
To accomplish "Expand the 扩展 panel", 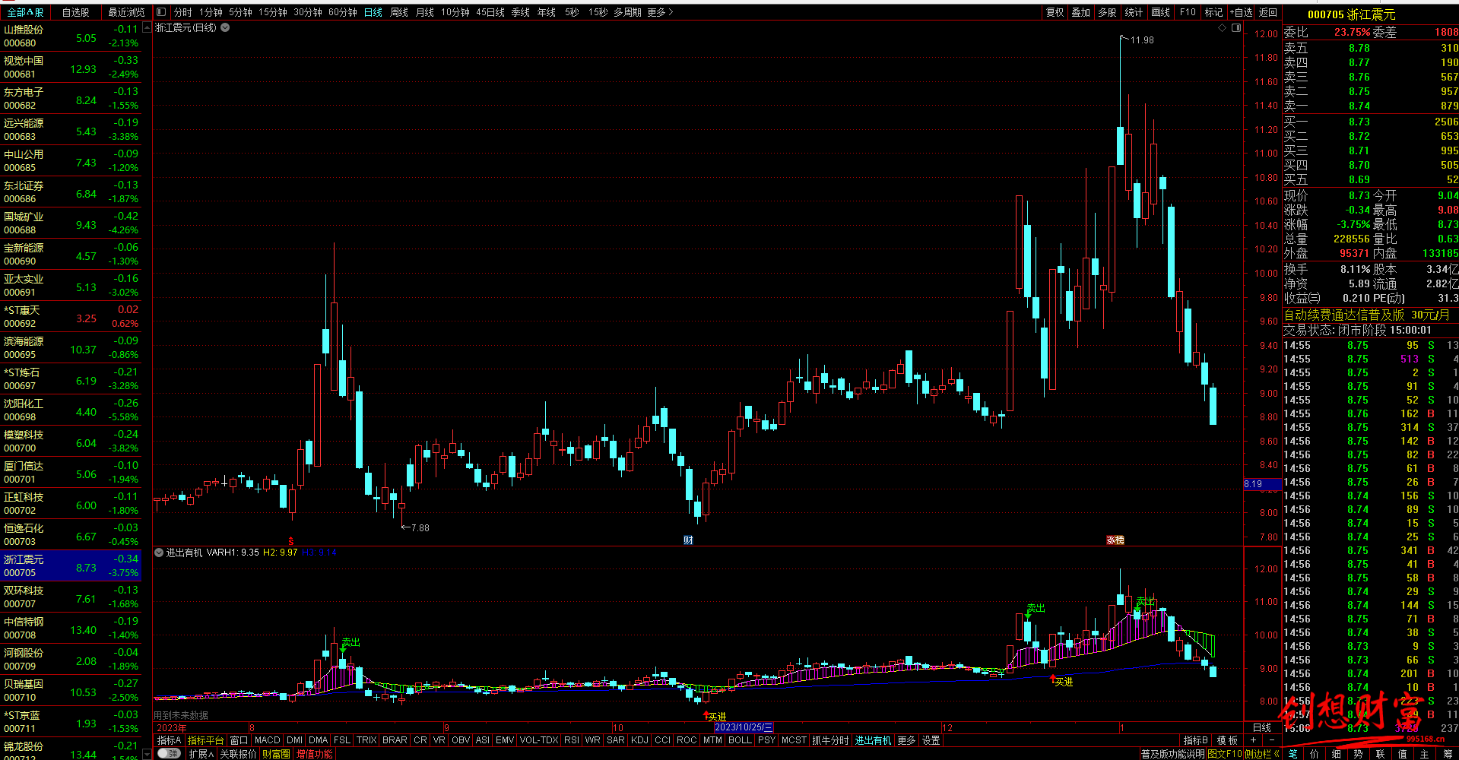I will tap(201, 754).
